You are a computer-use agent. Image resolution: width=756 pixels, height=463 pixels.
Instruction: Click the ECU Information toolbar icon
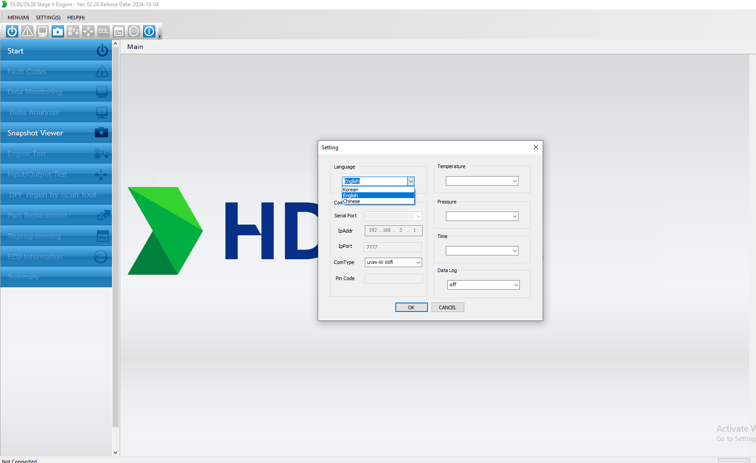tap(134, 31)
